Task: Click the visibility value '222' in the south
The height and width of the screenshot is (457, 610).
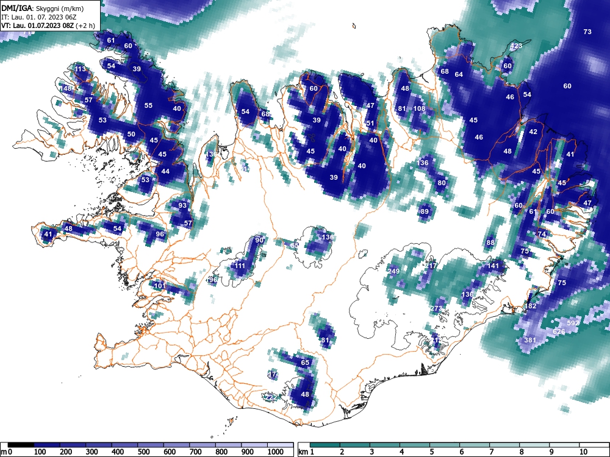Action: point(270,397)
